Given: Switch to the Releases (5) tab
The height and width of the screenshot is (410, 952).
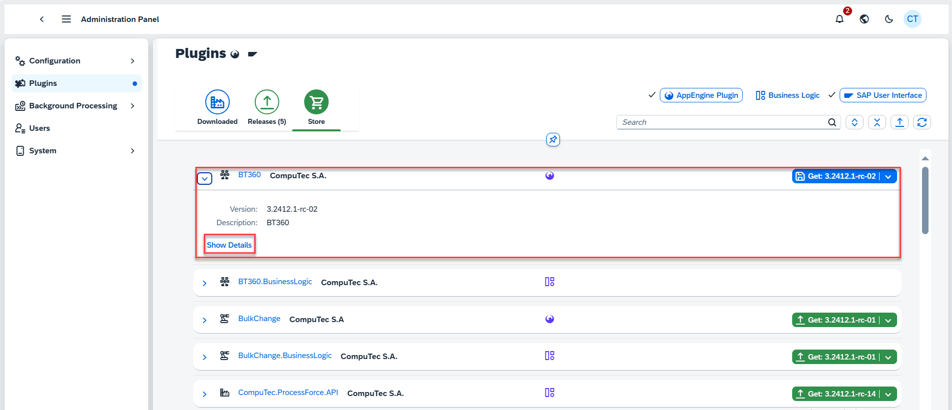Looking at the screenshot, I should click(x=267, y=107).
